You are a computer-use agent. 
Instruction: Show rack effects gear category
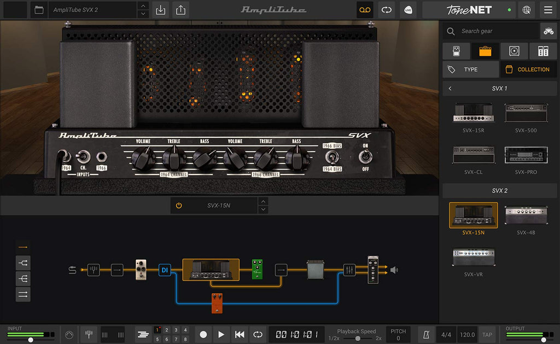543,51
